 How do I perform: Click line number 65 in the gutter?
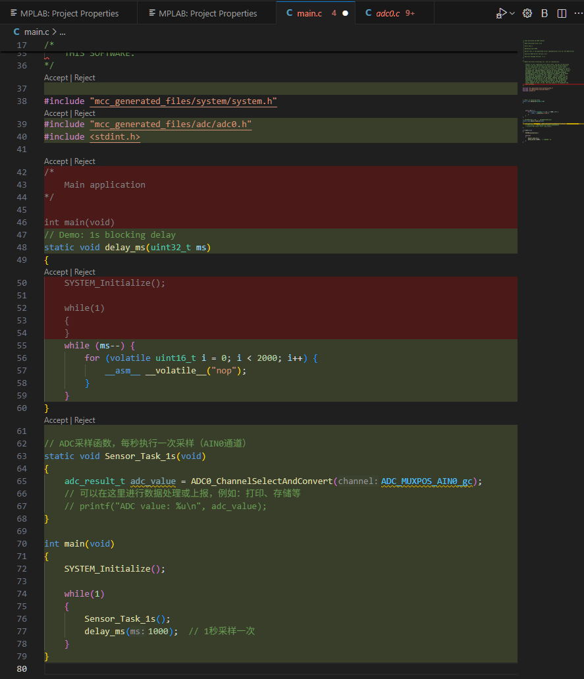click(22, 481)
